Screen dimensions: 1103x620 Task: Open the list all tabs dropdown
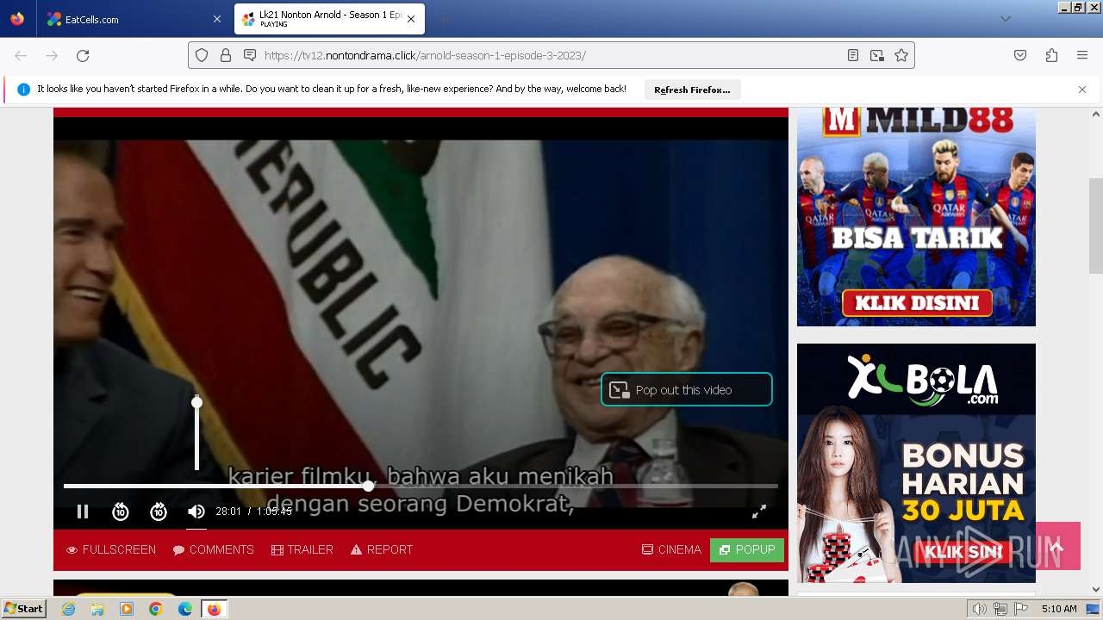pyautogui.click(x=1005, y=19)
